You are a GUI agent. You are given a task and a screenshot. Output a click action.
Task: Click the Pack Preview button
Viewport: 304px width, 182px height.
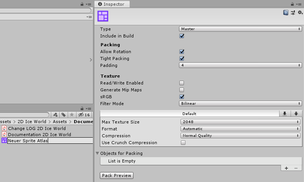[x=117, y=175]
